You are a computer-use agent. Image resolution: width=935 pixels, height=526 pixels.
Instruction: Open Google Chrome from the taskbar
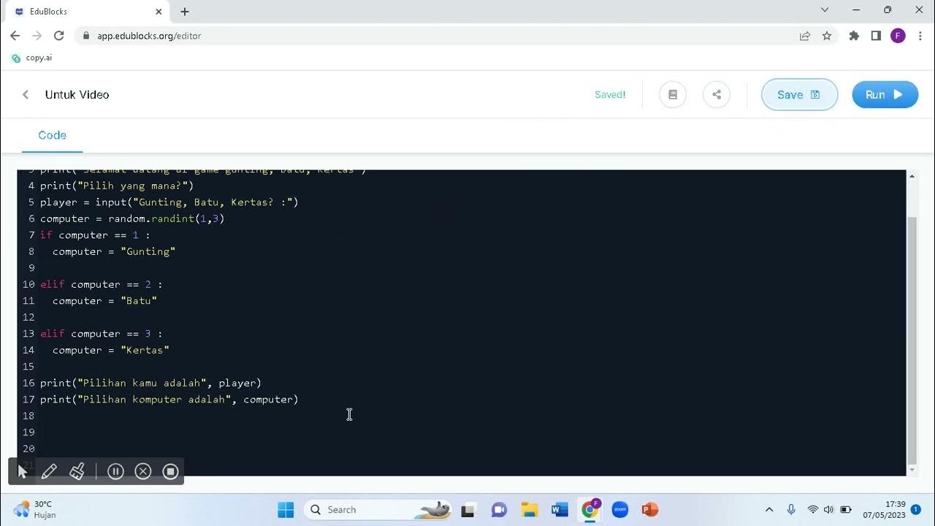[x=590, y=509]
